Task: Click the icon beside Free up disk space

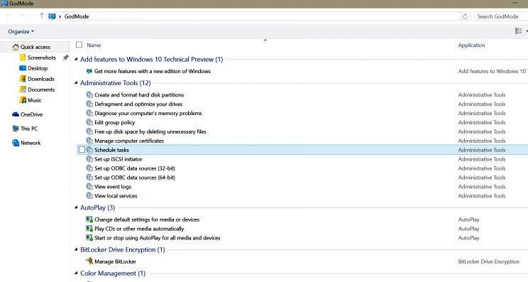Action: (x=89, y=131)
